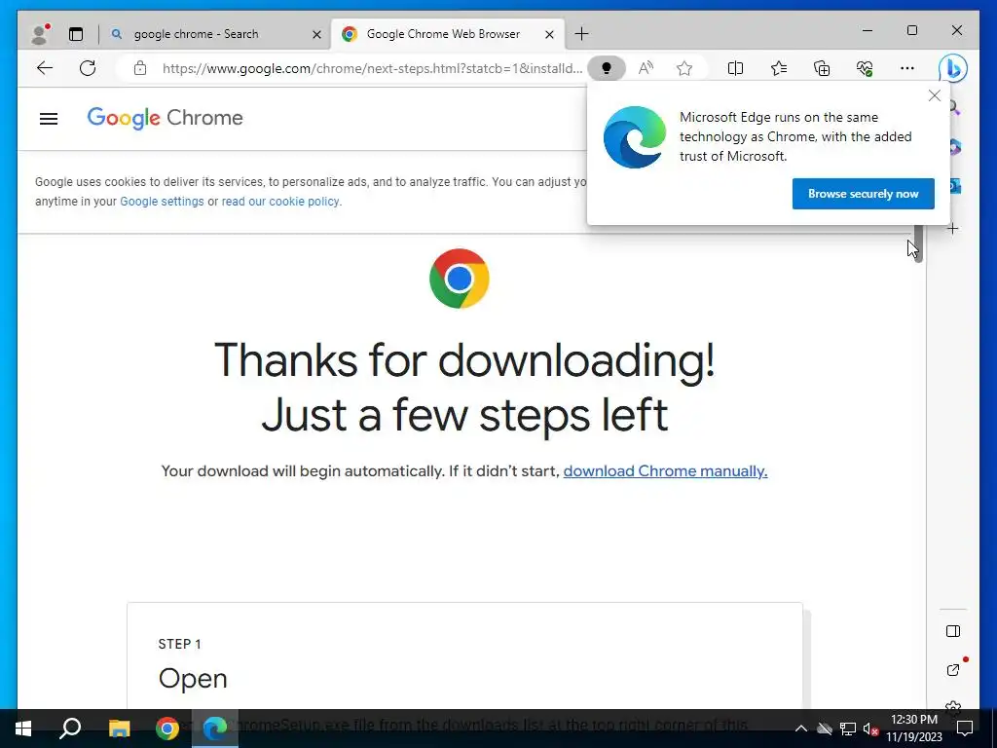Toggle the sidebar panel icon
Viewport: 997px width, 748px height.
click(x=952, y=631)
